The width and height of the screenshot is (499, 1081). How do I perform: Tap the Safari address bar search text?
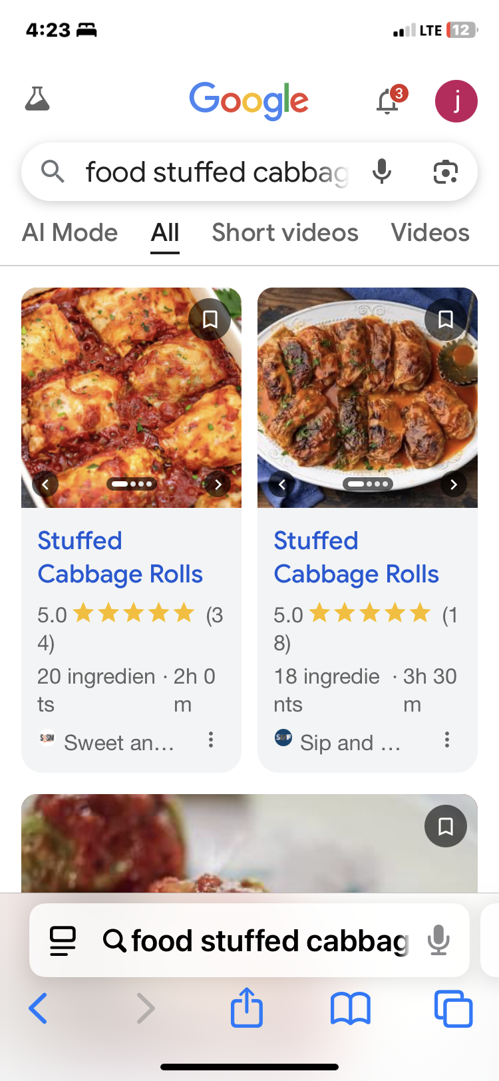coord(269,941)
